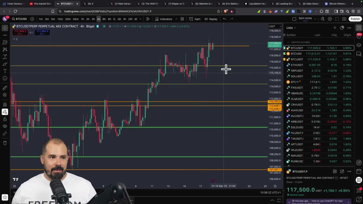Open the Lista watchlist dropdown
The width and height of the screenshot is (363, 204).
pyautogui.click(x=291, y=28)
